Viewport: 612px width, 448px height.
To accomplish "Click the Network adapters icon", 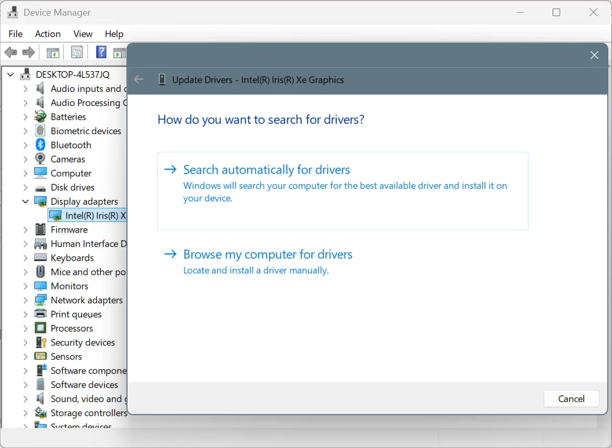I will (40, 300).
